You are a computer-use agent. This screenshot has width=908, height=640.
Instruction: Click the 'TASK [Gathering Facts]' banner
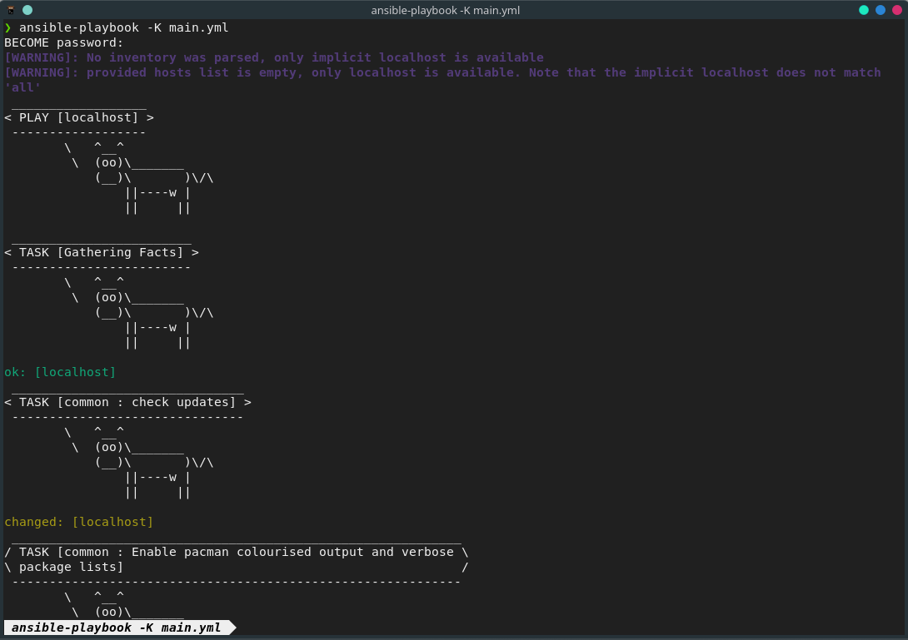102,252
